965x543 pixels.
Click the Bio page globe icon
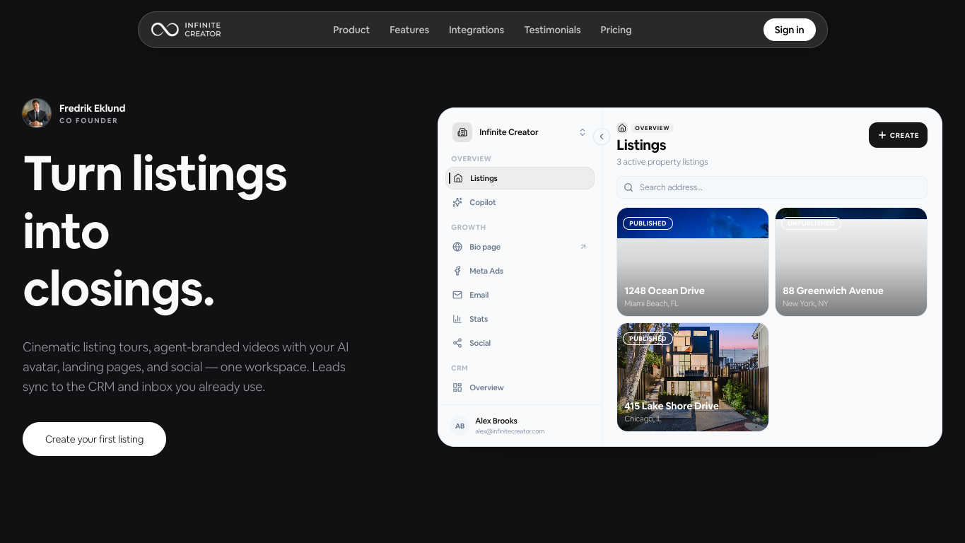pyautogui.click(x=457, y=247)
